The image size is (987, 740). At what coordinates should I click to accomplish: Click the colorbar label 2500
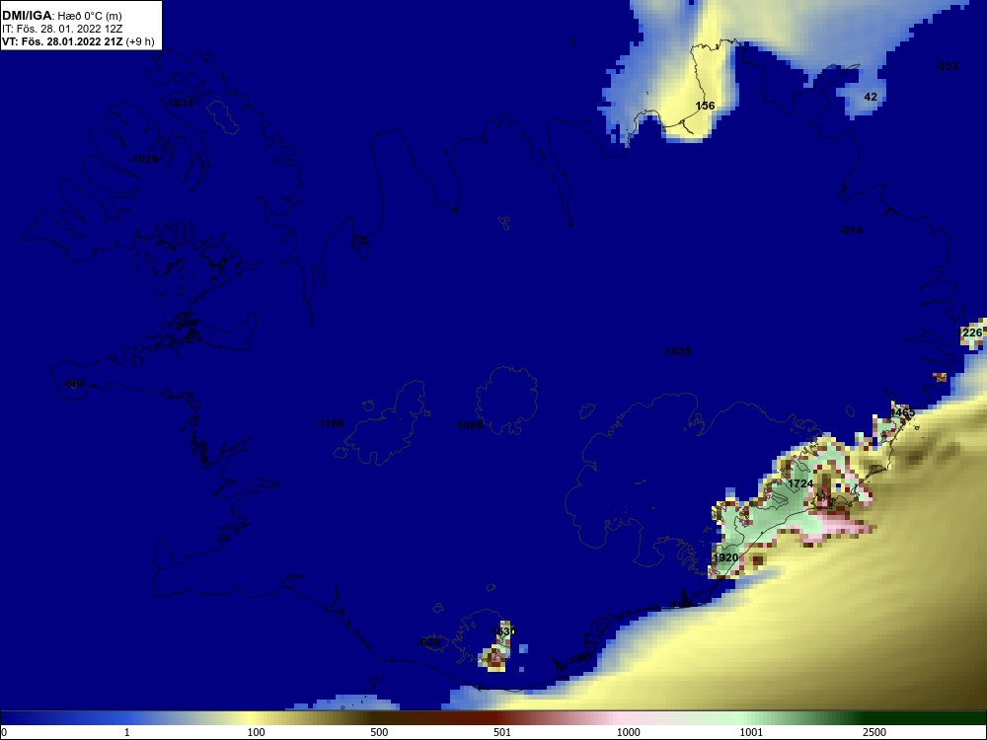click(x=874, y=732)
